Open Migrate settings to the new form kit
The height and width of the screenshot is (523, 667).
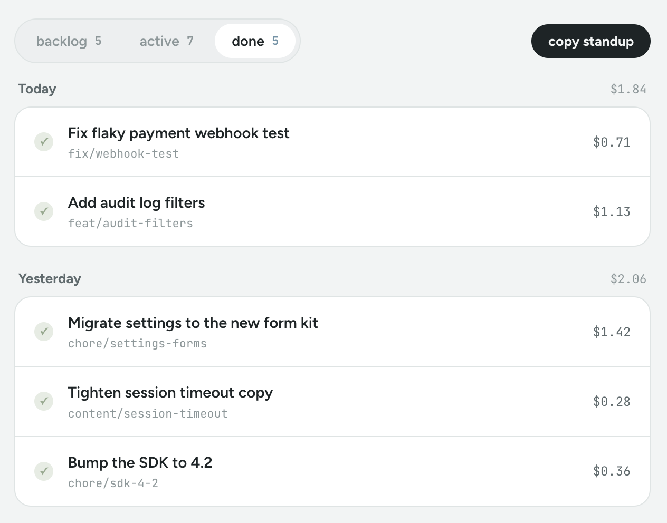click(332, 332)
